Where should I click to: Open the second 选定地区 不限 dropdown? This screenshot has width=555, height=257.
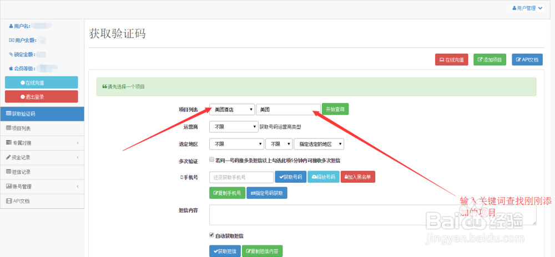pyautogui.click(x=279, y=144)
